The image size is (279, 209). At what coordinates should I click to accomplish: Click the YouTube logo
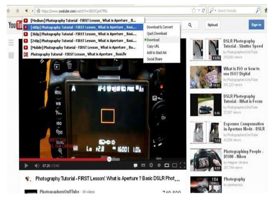tap(15, 25)
